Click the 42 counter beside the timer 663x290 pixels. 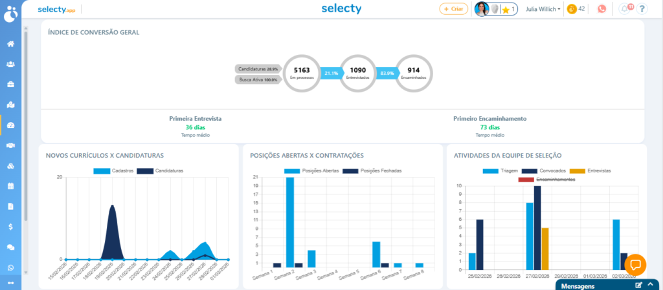(582, 8)
